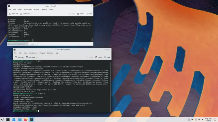The height and width of the screenshot is (122, 218).
Task: Open the Discover software center taskbar icon
Action: (14, 120)
